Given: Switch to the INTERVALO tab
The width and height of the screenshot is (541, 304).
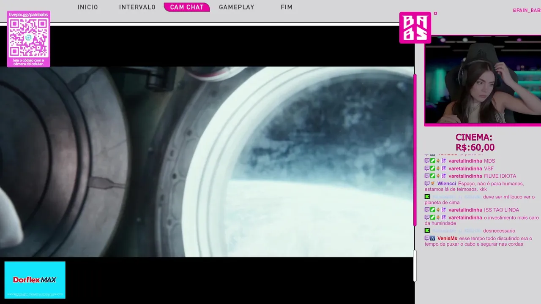Looking at the screenshot, I should [137, 7].
